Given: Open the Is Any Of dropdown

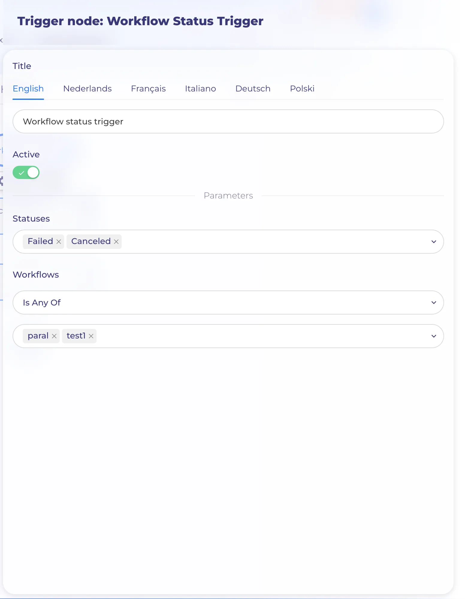Looking at the screenshot, I should (228, 302).
